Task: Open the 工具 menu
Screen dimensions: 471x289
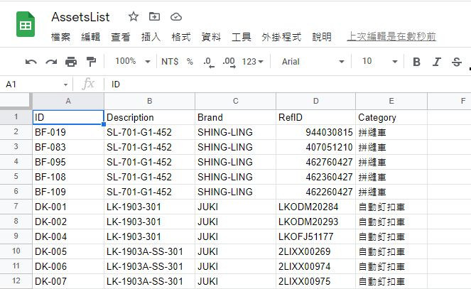Action: coord(242,37)
